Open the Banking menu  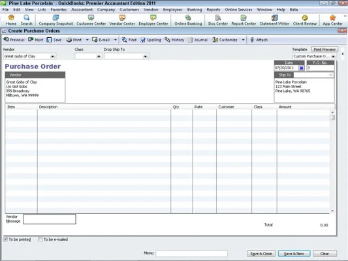(195, 10)
